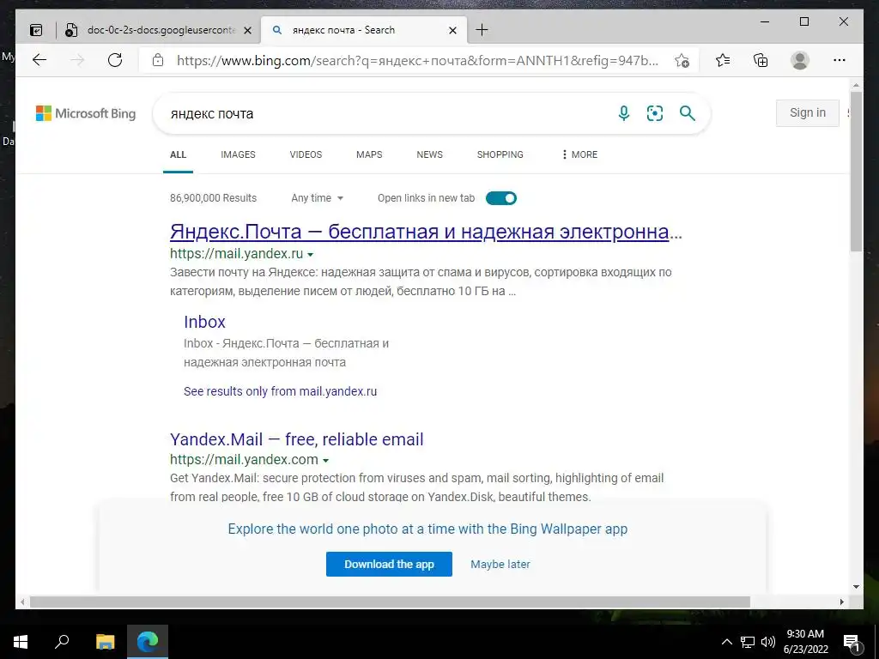Click the Sign in button
This screenshot has width=879, height=659.
click(807, 112)
